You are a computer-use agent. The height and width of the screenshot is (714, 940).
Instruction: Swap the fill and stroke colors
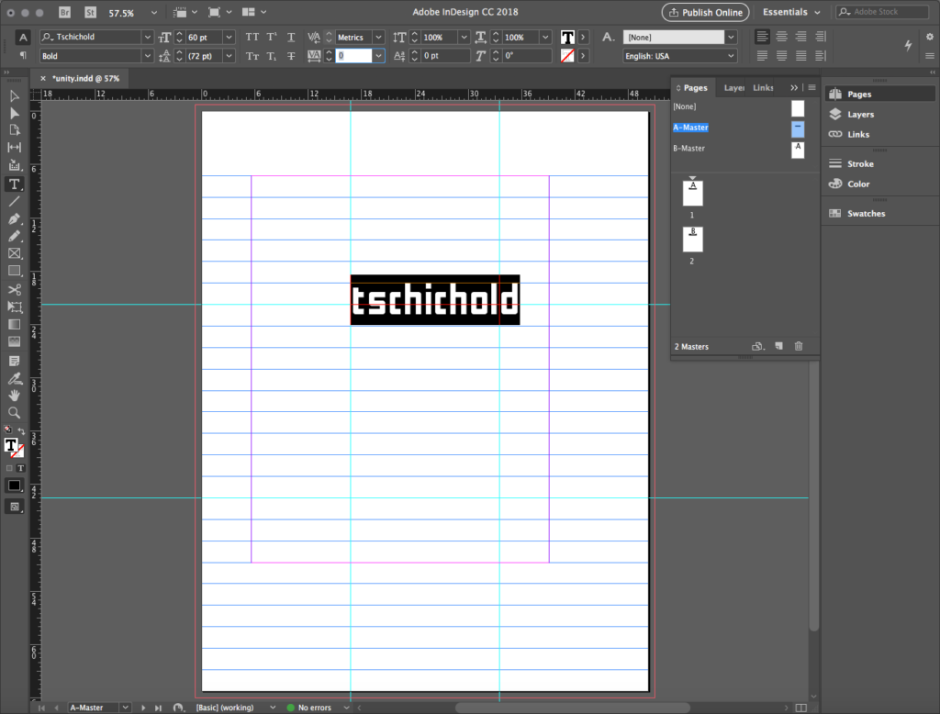21,431
